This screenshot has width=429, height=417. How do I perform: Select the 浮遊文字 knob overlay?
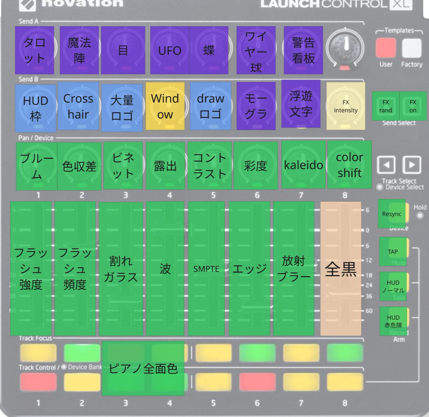(x=301, y=104)
